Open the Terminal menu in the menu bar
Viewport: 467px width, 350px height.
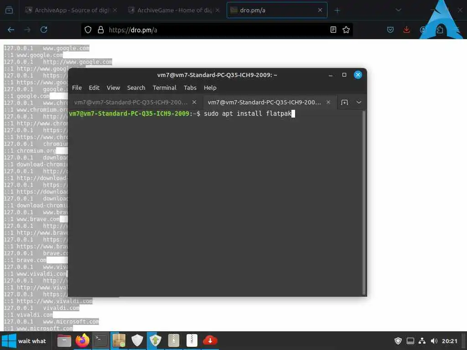[x=164, y=88]
